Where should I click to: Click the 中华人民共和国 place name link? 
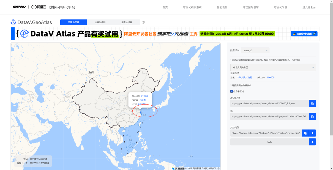244,78
